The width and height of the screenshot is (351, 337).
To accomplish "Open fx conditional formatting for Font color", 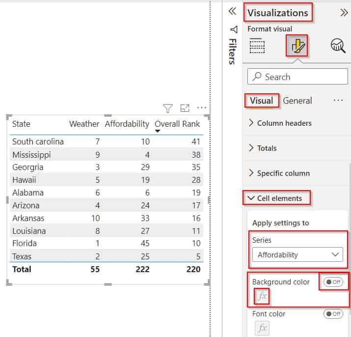I will point(262,328).
